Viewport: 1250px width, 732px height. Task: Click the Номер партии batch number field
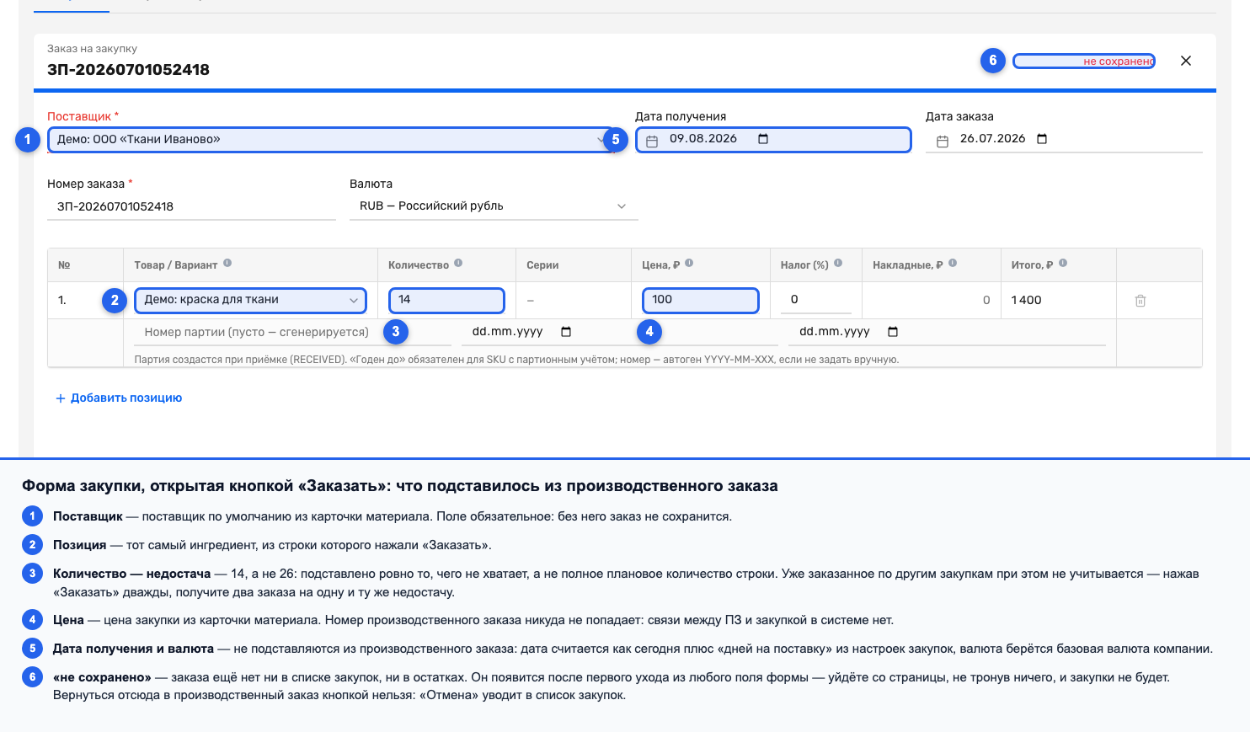293,332
